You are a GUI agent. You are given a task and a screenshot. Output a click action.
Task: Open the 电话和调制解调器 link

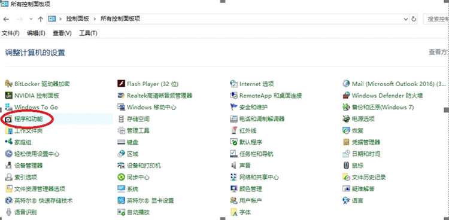(x=262, y=119)
